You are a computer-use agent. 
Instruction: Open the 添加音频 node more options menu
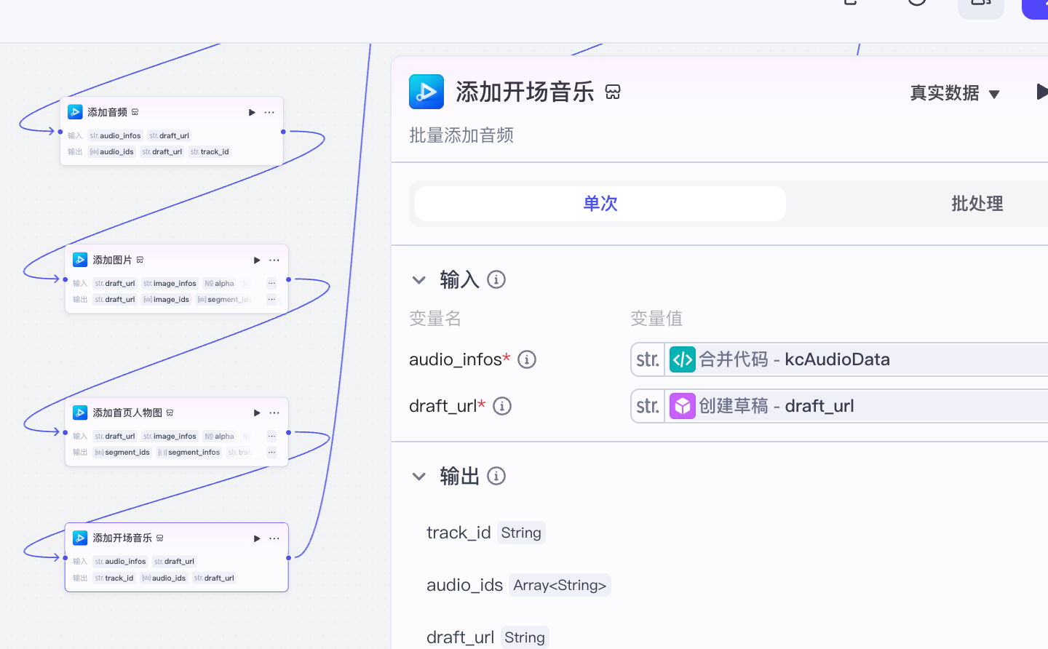pyautogui.click(x=269, y=113)
